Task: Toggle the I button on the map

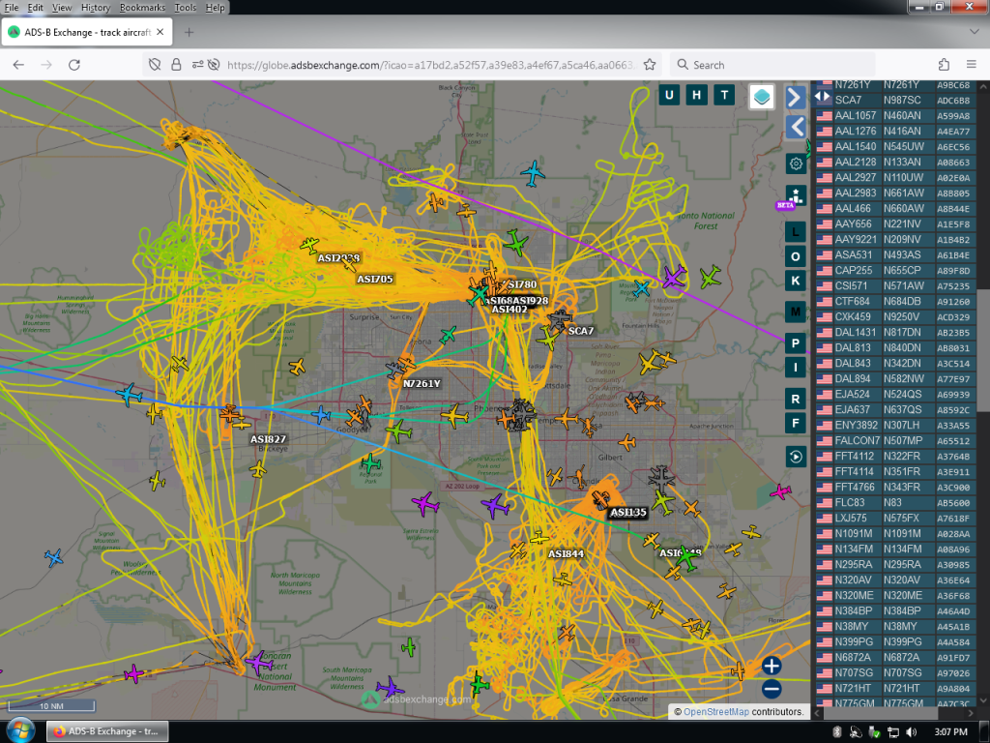Action: coord(796,367)
